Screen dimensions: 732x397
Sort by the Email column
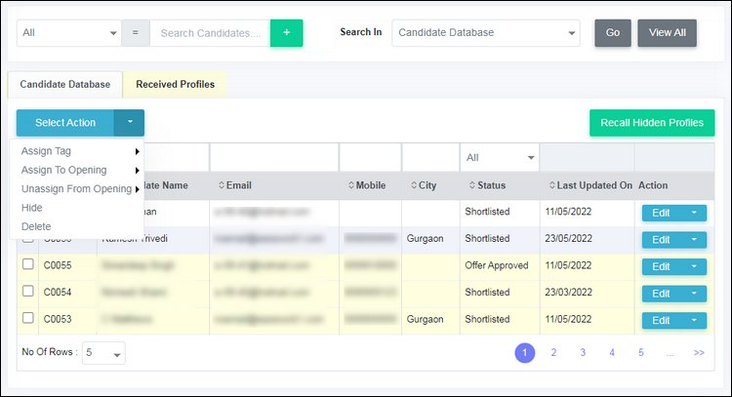click(235, 185)
